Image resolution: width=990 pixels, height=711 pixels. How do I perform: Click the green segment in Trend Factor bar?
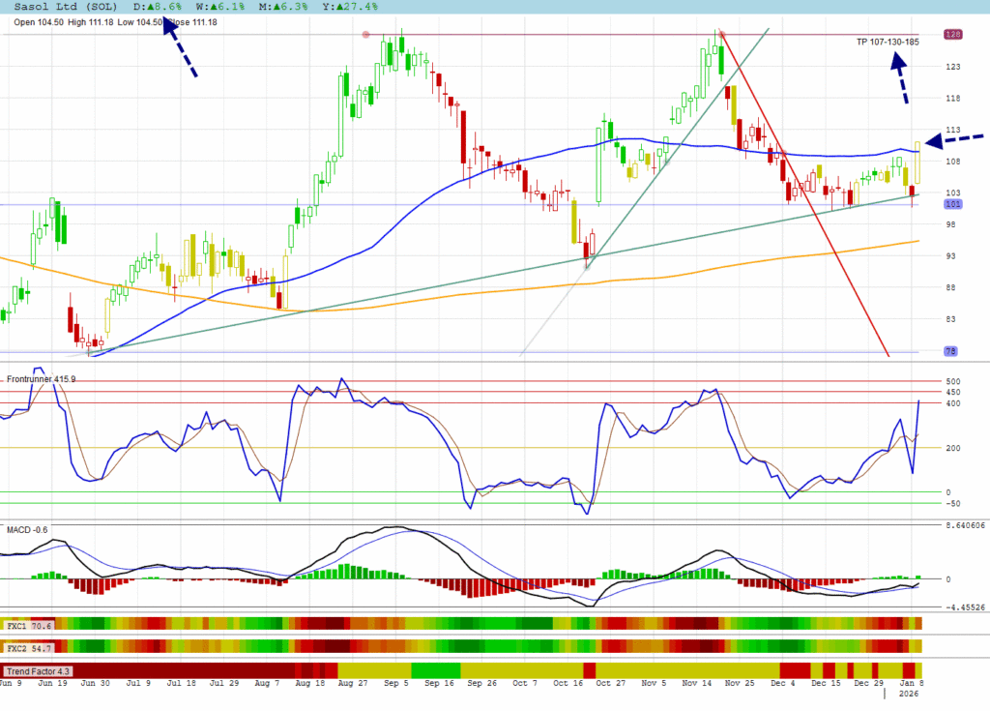[x=434, y=670]
